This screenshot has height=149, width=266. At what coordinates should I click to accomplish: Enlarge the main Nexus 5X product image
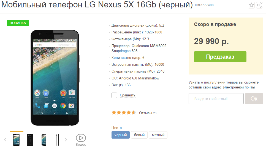(x=55, y=78)
